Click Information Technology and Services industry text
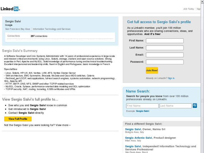 point(52,29)
